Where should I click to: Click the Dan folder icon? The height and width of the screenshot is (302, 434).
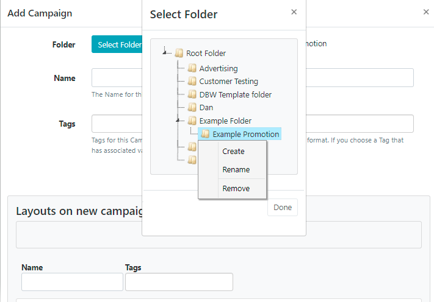tap(192, 107)
